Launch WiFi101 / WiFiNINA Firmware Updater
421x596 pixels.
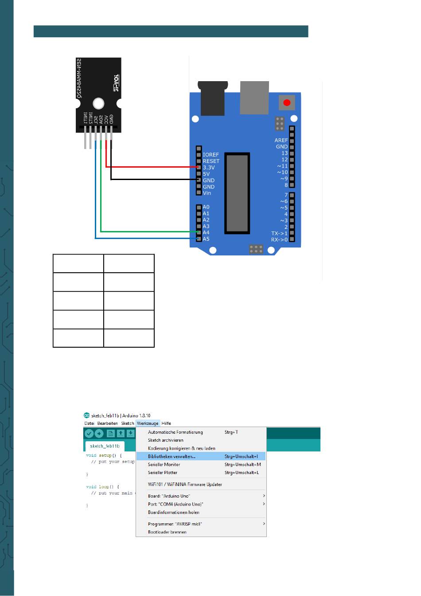pyautogui.click(x=201, y=484)
